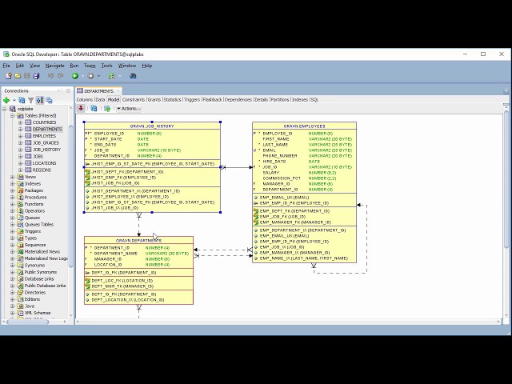Click the Save toolbar icon
The width and height of the screenshot is (512, 384).
26,76
